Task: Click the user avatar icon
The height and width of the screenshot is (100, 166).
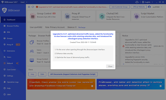Action: [x=149, y=7]
